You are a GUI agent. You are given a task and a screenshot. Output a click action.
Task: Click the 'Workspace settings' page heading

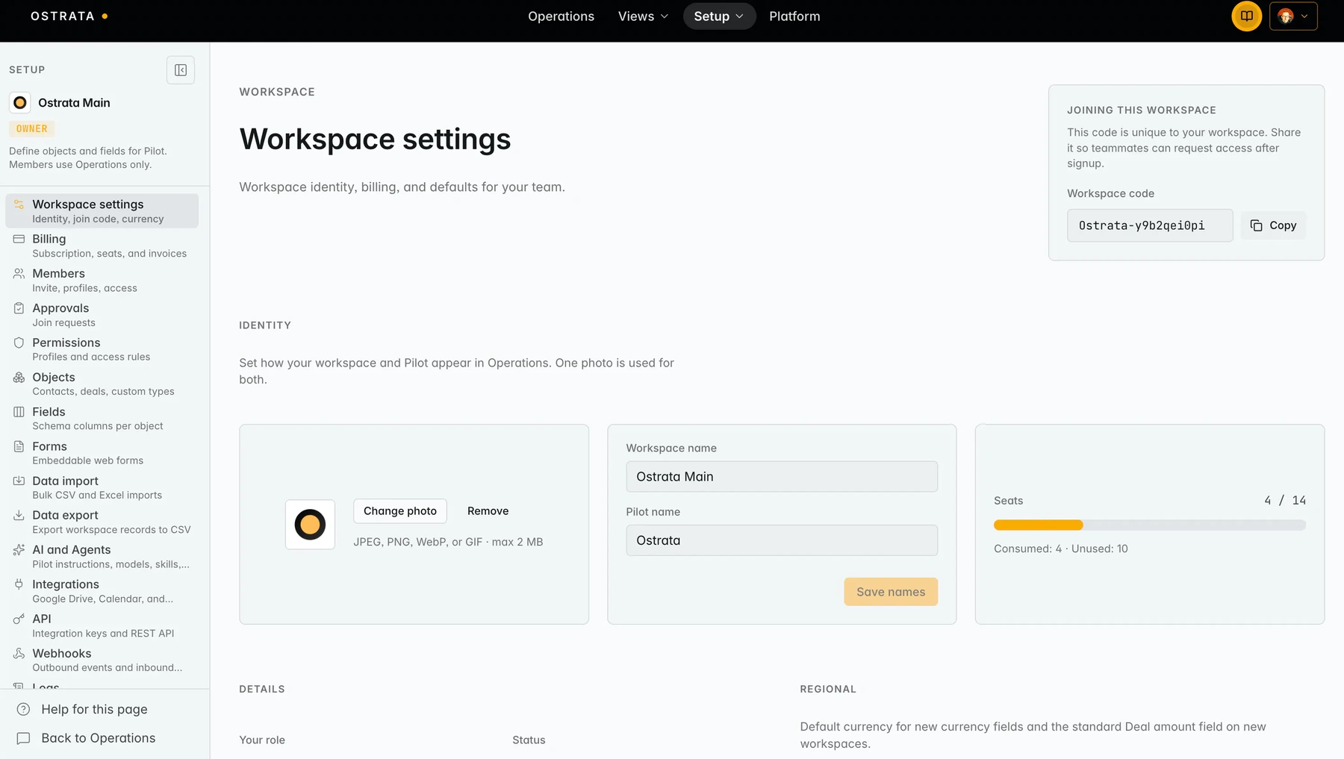click(375, 139)
